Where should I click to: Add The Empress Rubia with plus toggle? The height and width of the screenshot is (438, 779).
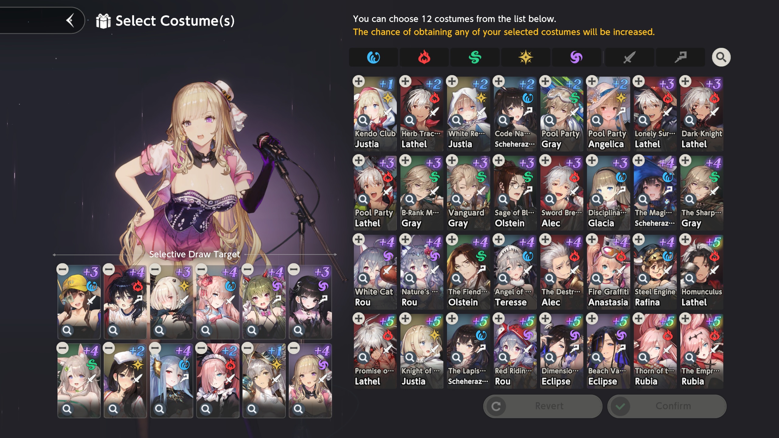[685, 318]
